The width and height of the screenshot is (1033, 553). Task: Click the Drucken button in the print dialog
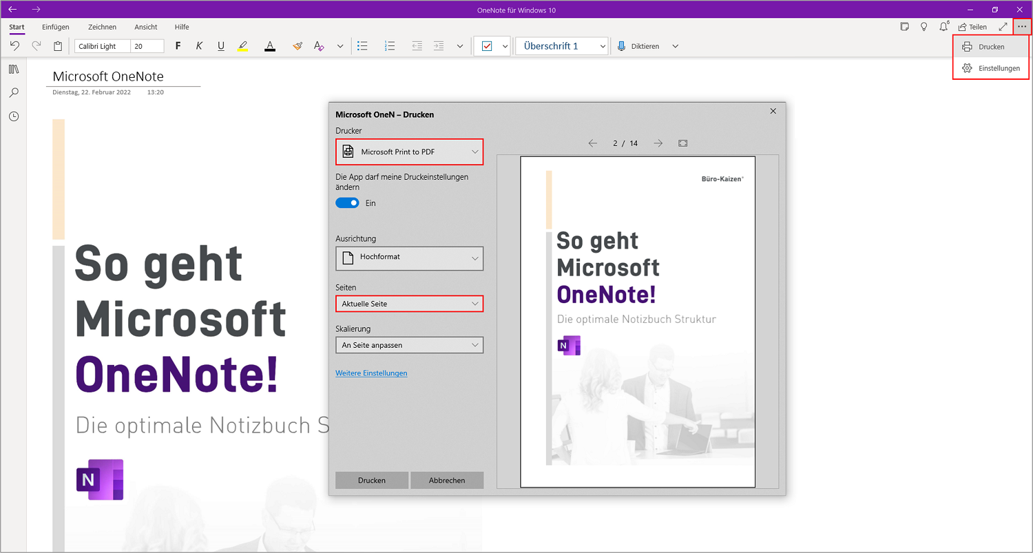(372, 480)
